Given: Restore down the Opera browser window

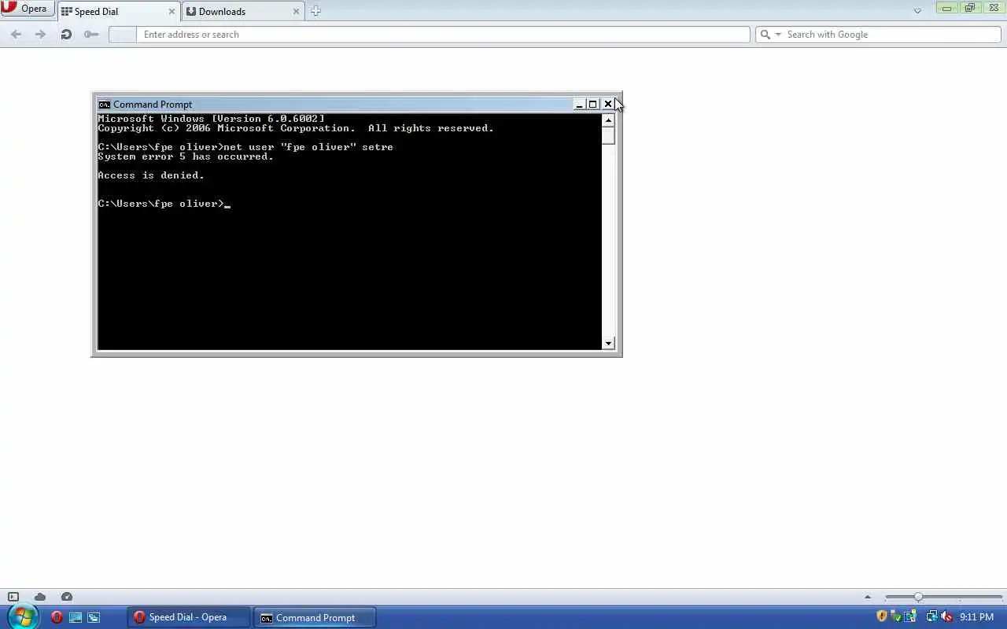Looking at the screenshot, I should pos(969,8).
